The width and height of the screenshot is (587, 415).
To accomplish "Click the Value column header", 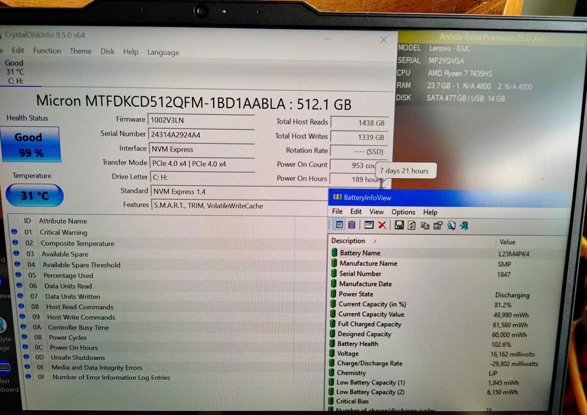I will tap(507, 242).
